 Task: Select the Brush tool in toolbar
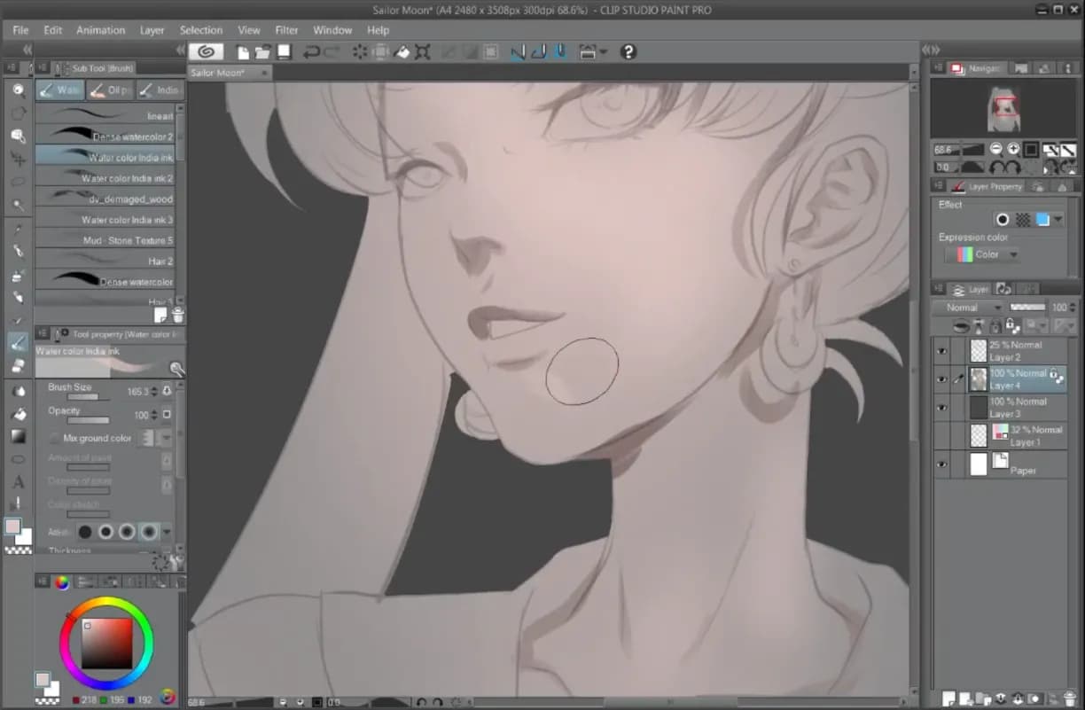click(18, 343)
